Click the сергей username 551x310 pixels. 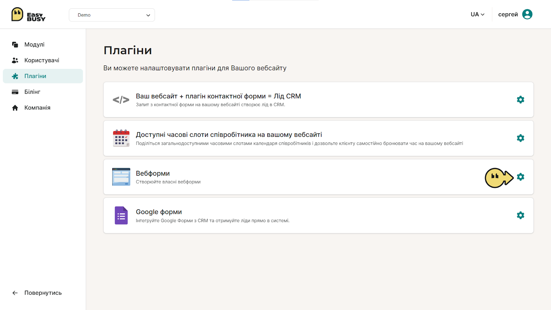508,14
